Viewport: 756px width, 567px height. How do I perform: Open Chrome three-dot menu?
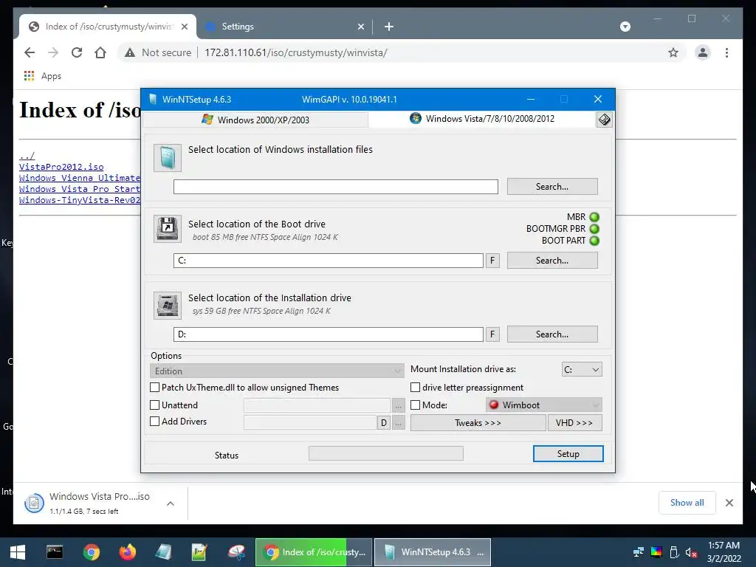[726, 52]
